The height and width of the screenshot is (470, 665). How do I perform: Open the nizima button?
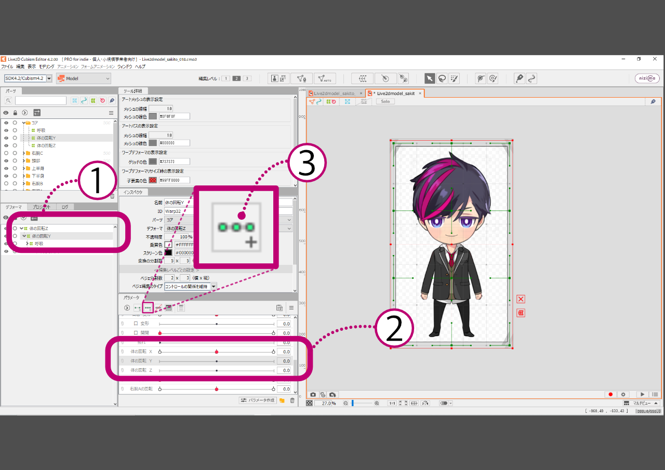pos(647,78)
